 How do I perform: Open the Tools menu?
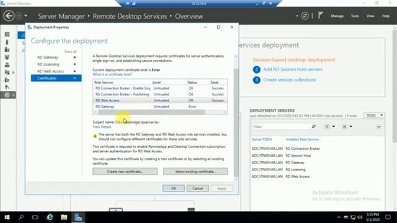point(355,16)
